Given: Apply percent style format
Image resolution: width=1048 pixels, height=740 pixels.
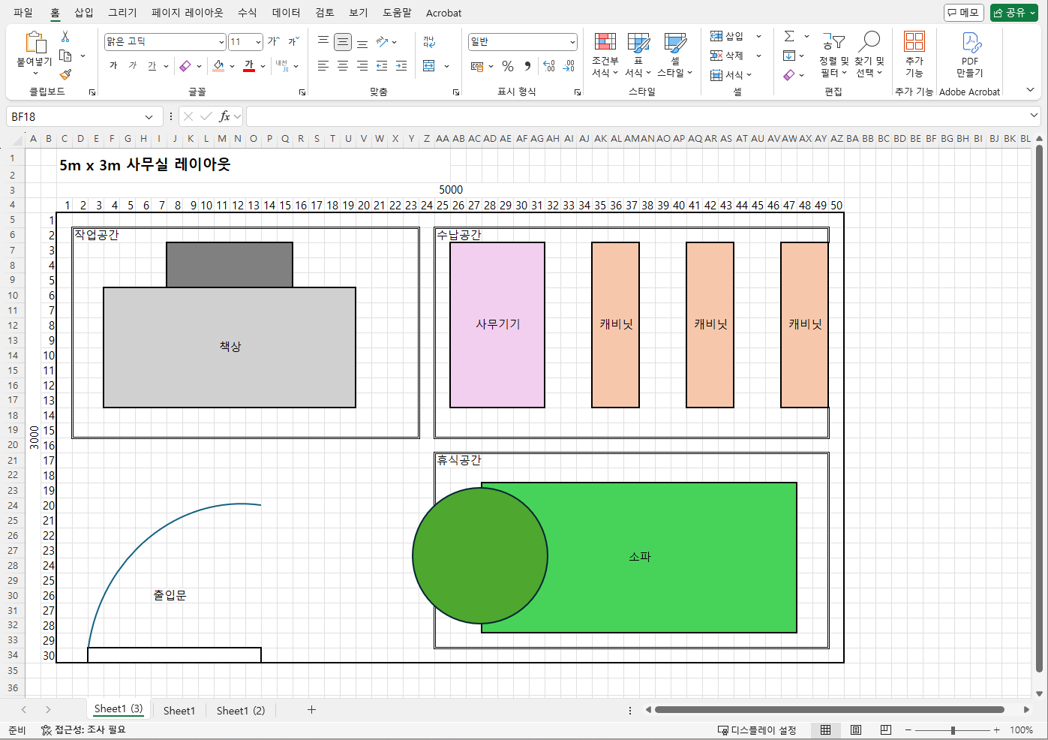Looking at the screenshot, I should [x=508, y=66].
